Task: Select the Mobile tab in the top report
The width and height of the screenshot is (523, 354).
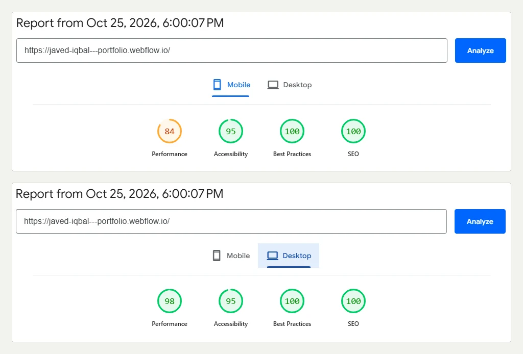Action: (x=231, y=85)
